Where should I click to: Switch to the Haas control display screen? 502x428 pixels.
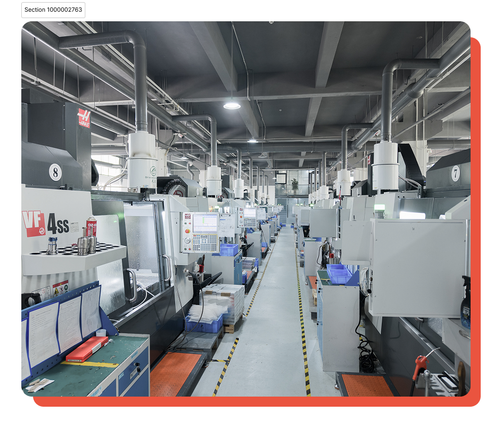[x=204, y=223]
